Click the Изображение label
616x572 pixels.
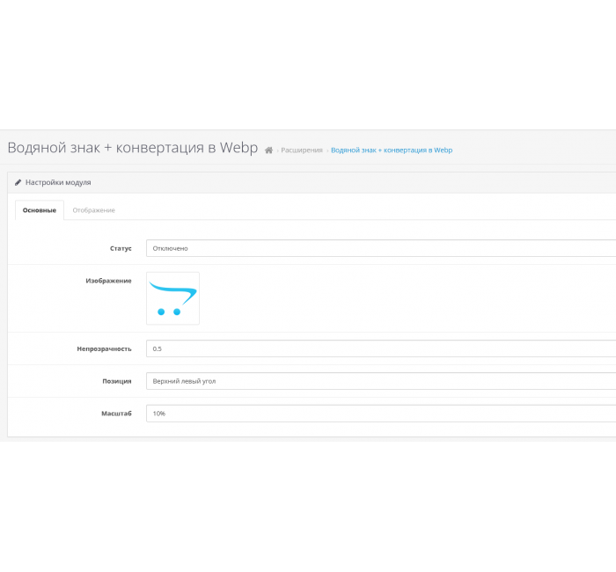click(108, 281)
